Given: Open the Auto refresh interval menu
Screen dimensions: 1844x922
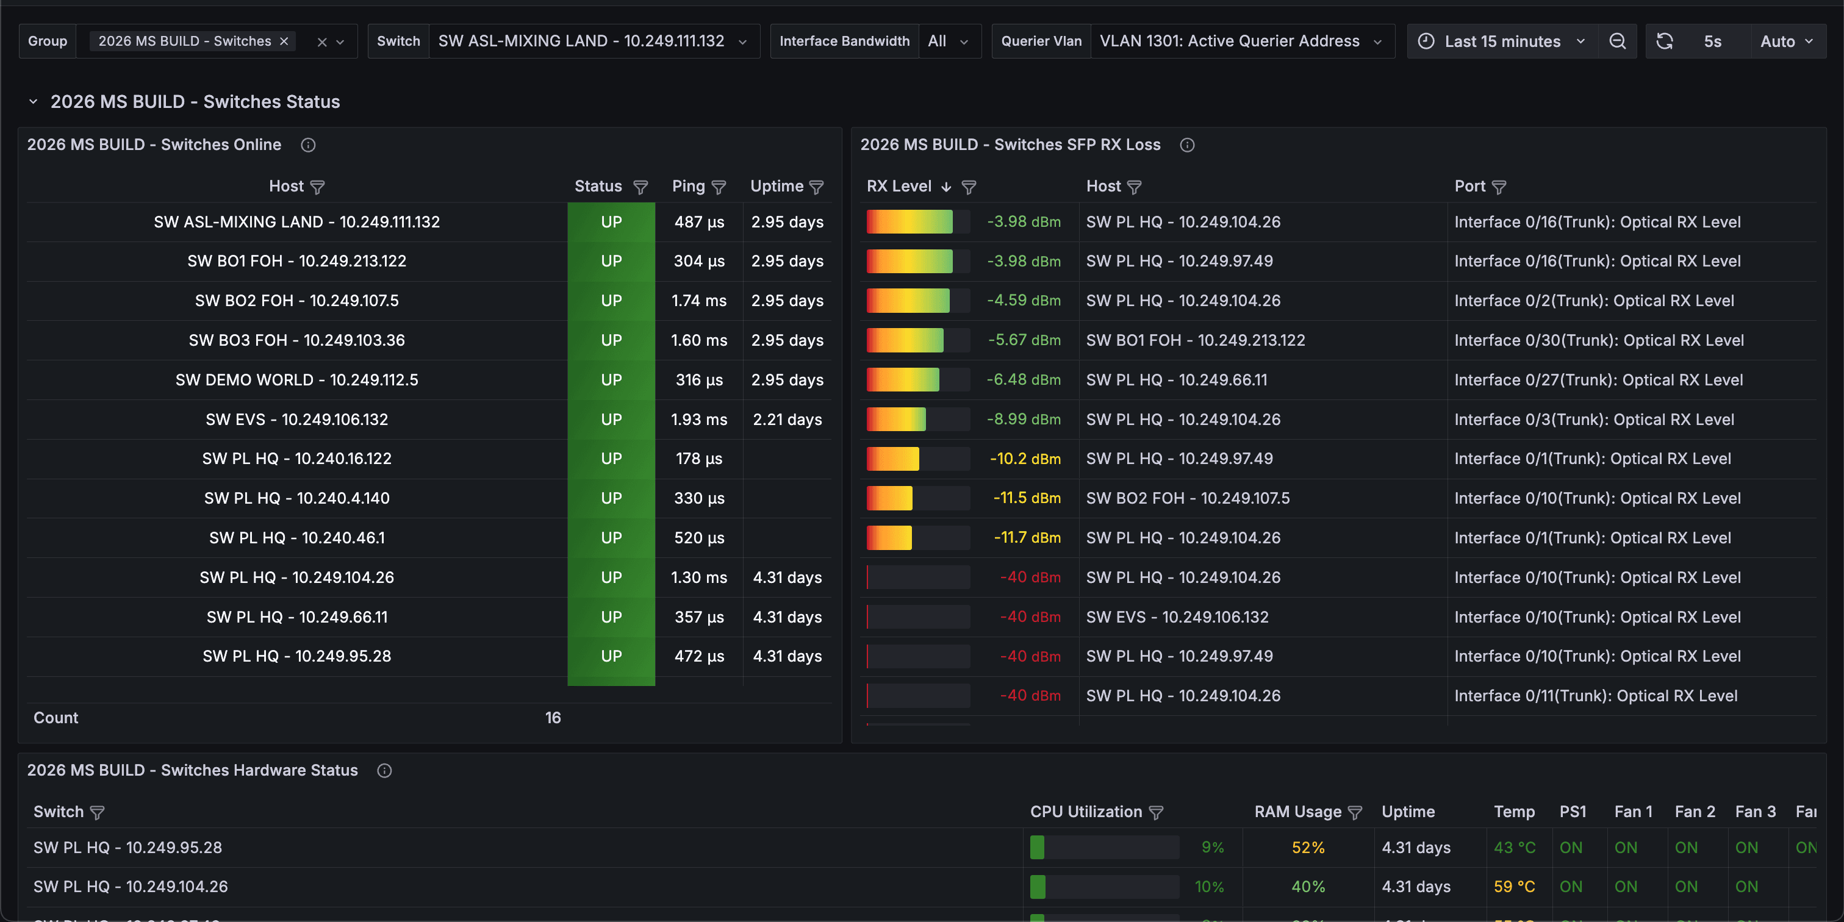Looking at the screenshot, I should (x=1787, y=41).
